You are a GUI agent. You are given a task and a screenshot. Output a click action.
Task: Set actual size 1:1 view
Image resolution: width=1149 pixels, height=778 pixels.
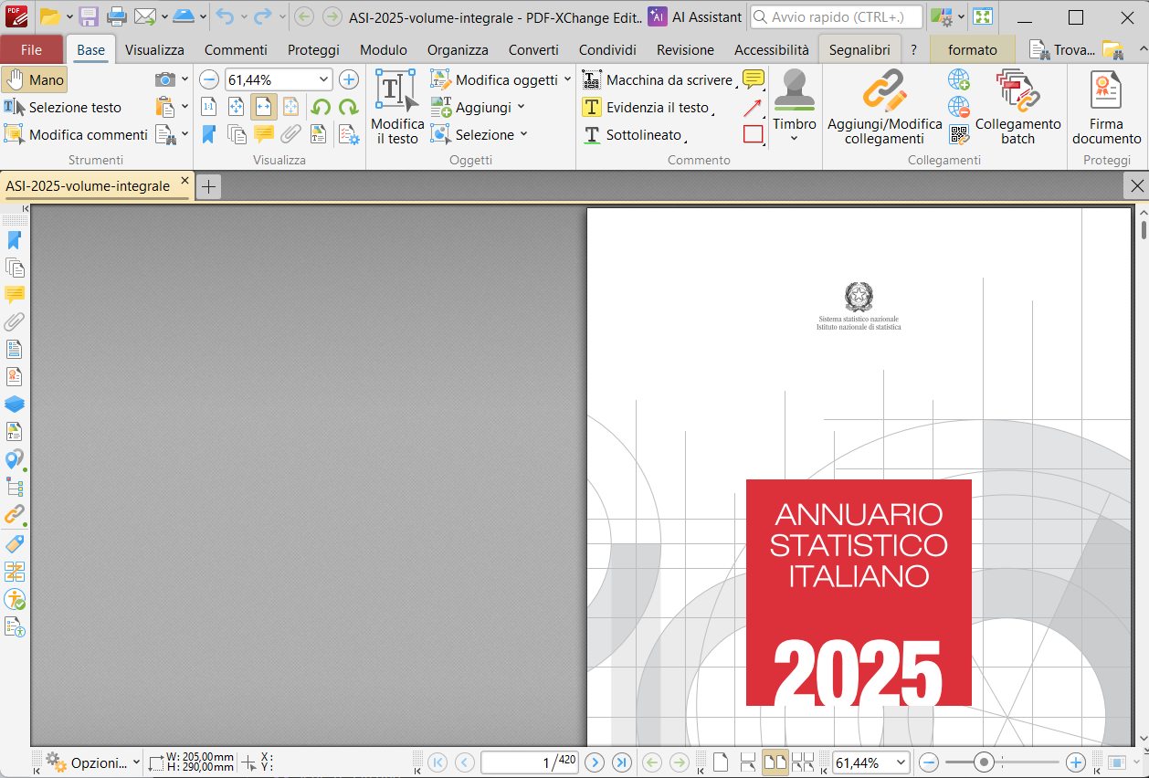pos(208,107)
